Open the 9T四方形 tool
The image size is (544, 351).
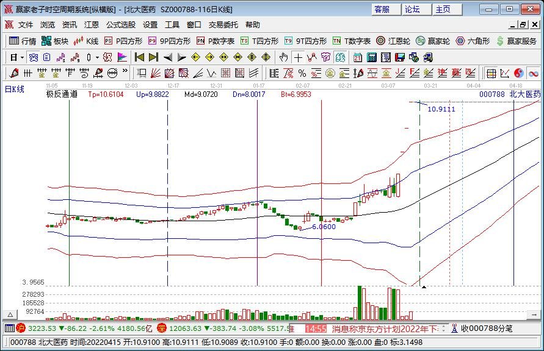305,41
